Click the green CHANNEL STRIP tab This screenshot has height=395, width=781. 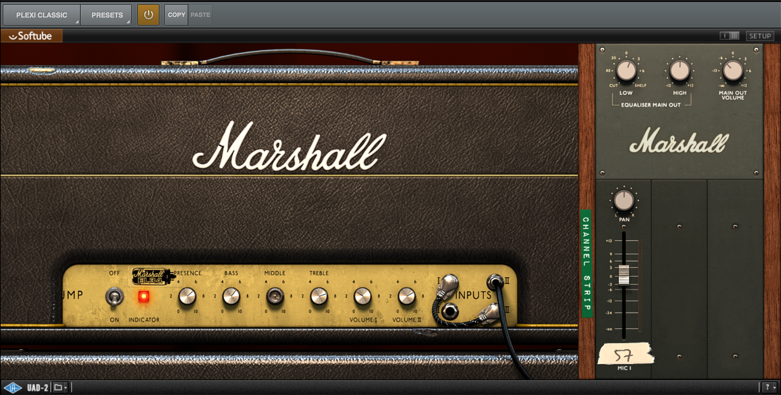tap(586, 263)
